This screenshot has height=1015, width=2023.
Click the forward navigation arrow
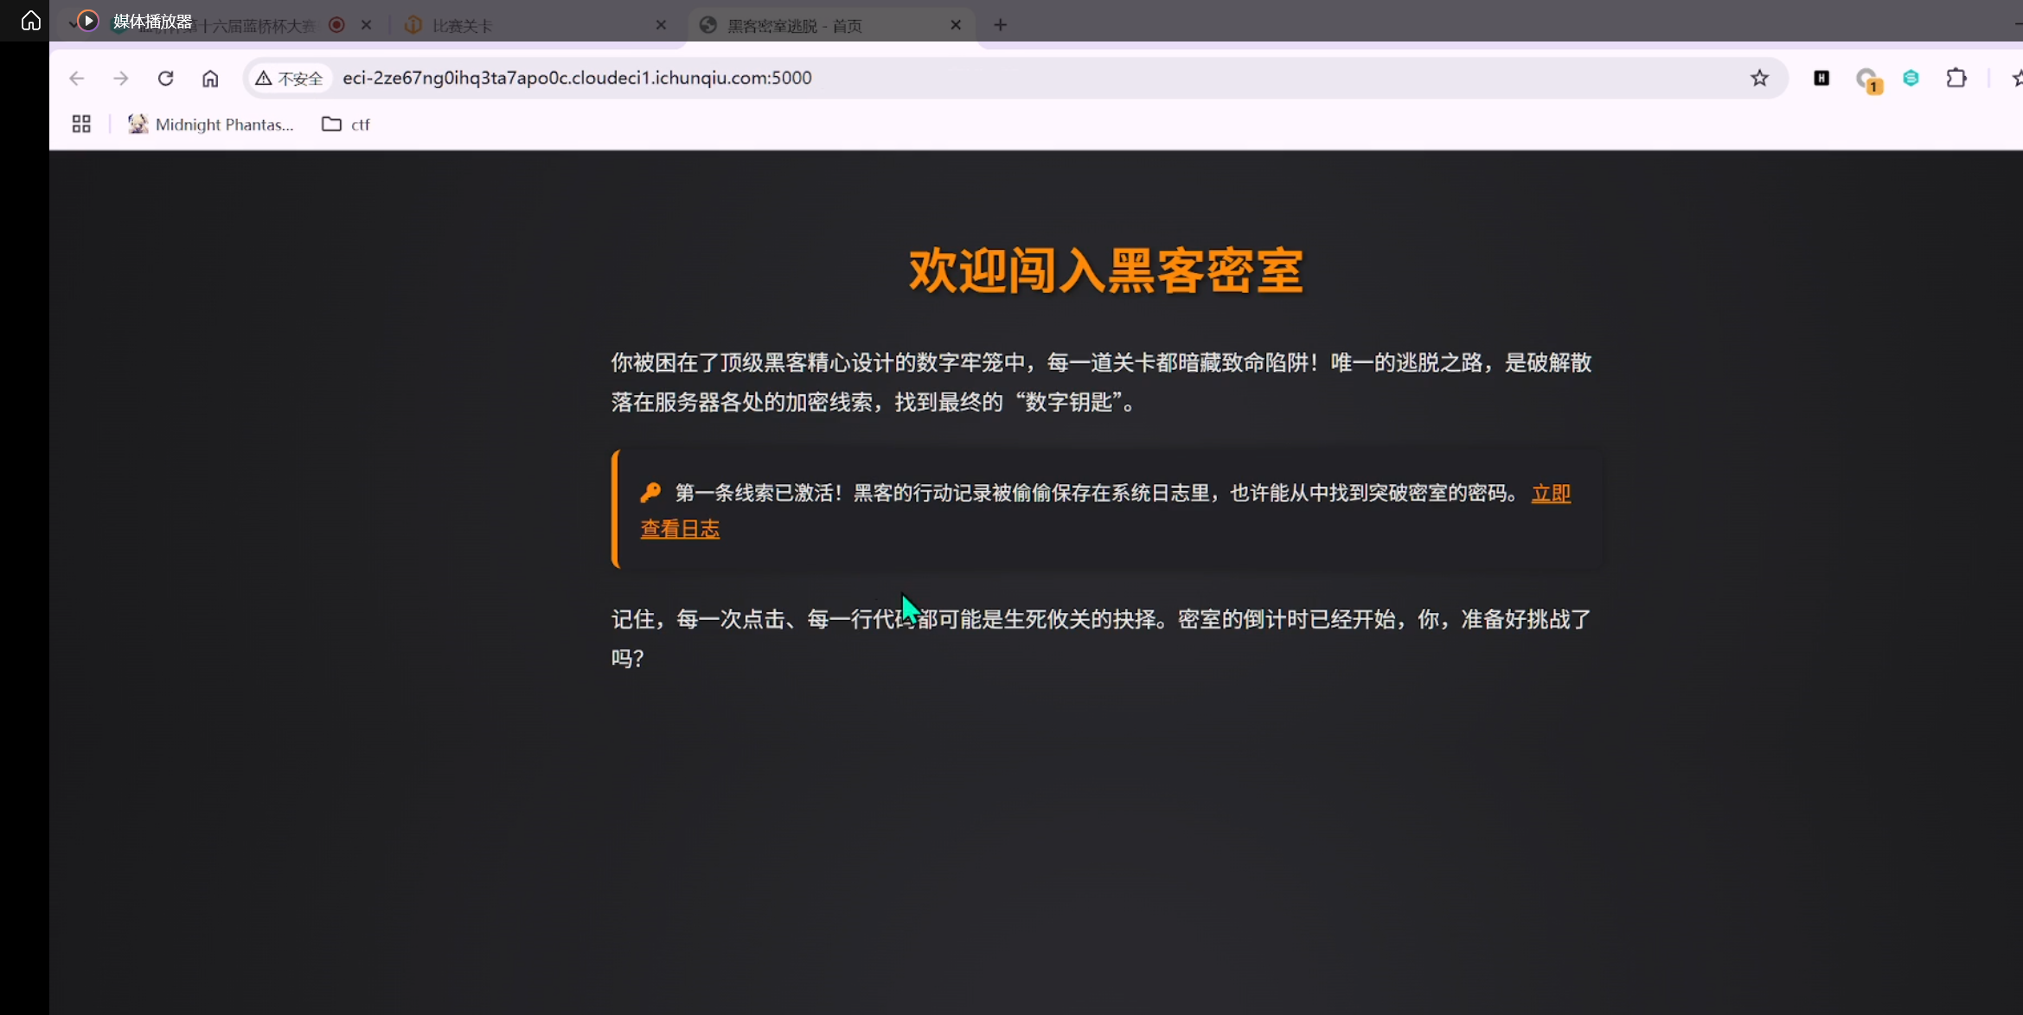[121, 78]
